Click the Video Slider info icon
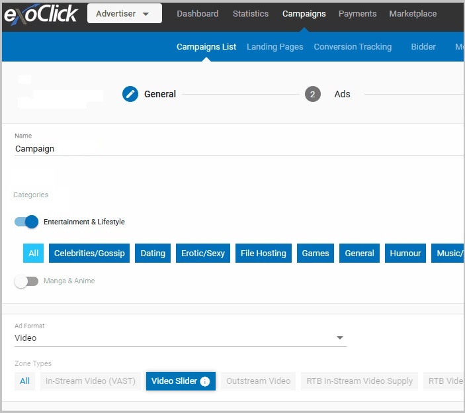The image size is (465, 413). [x=204, y=381]
